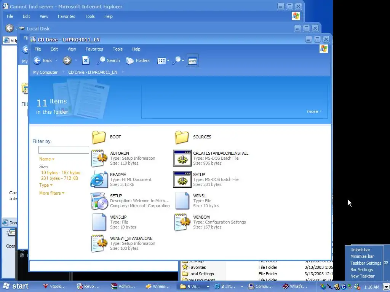390x292 pixels.
Task: Select the WIN51 file icon
Action: pyautogui.click(x=182, y=201)
